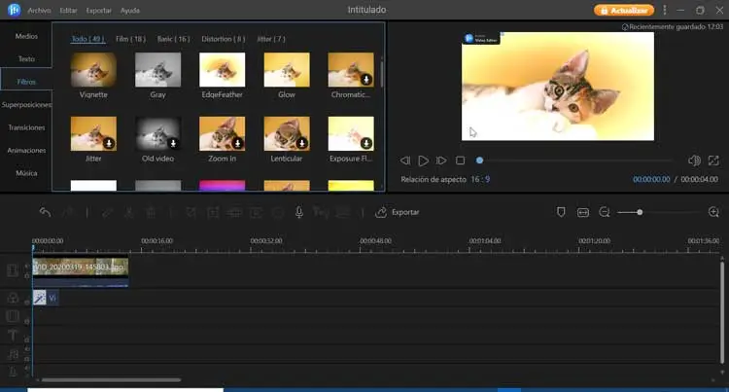This screenshot has width=729, height=392.
Task: Click the Redo arrow in the toolbar
Action: [69, 212]
